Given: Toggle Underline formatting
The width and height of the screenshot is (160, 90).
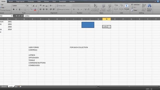Looking at the screenshot, I should click(19, 9).
